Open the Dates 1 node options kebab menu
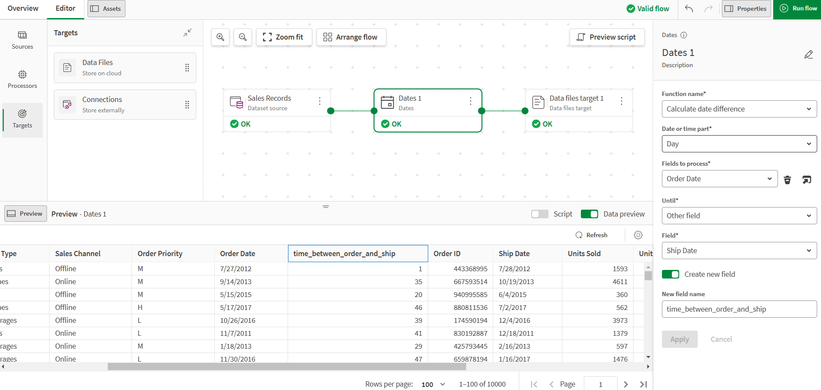This screenshot has width=821, height=390. click(x=470, y=101)
